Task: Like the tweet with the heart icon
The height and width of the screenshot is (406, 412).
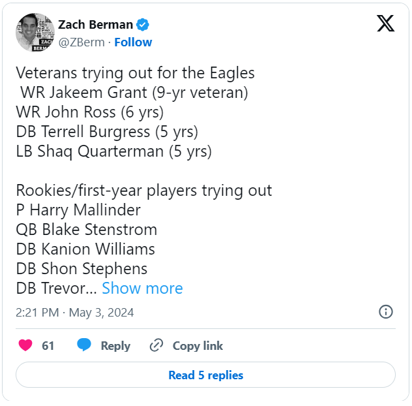Action: pos(26,346)
